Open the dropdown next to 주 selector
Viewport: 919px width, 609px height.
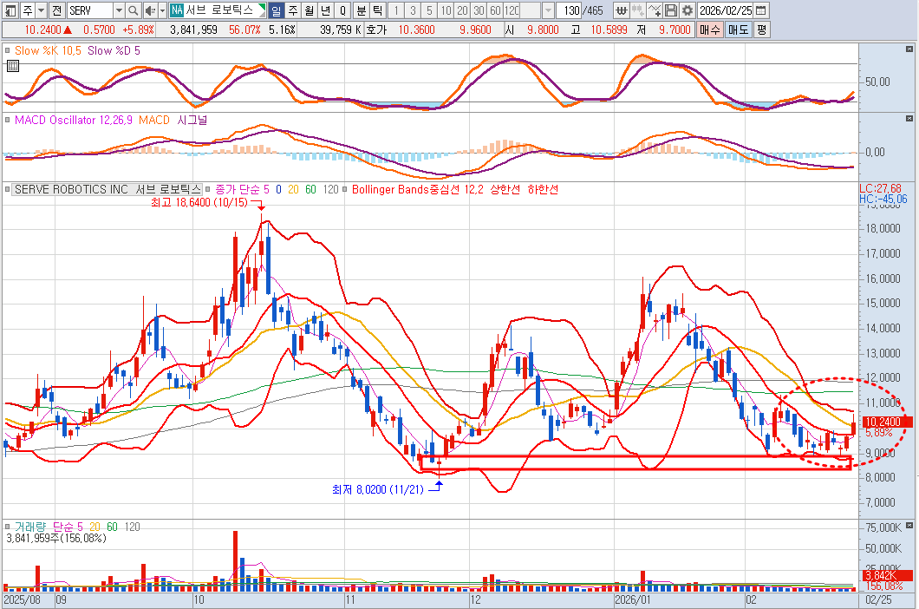pyautogui.click(x=42, y=10)
